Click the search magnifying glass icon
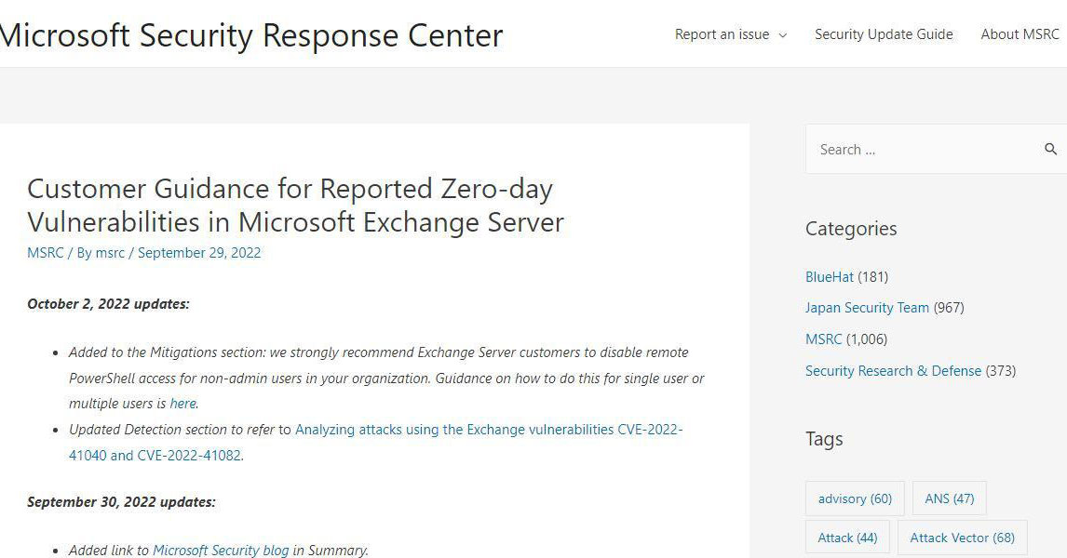Viewport: 1067px width, 558px height. tap(1051, 149)
